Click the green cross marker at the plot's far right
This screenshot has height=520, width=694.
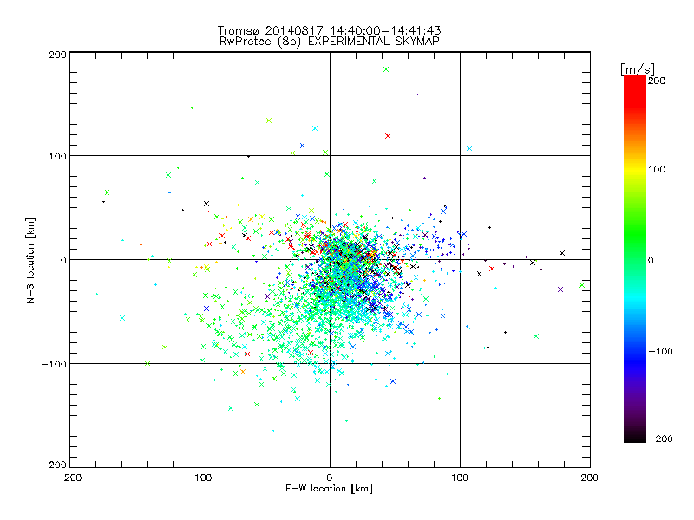pyautogui.click(x=582, y=285)
